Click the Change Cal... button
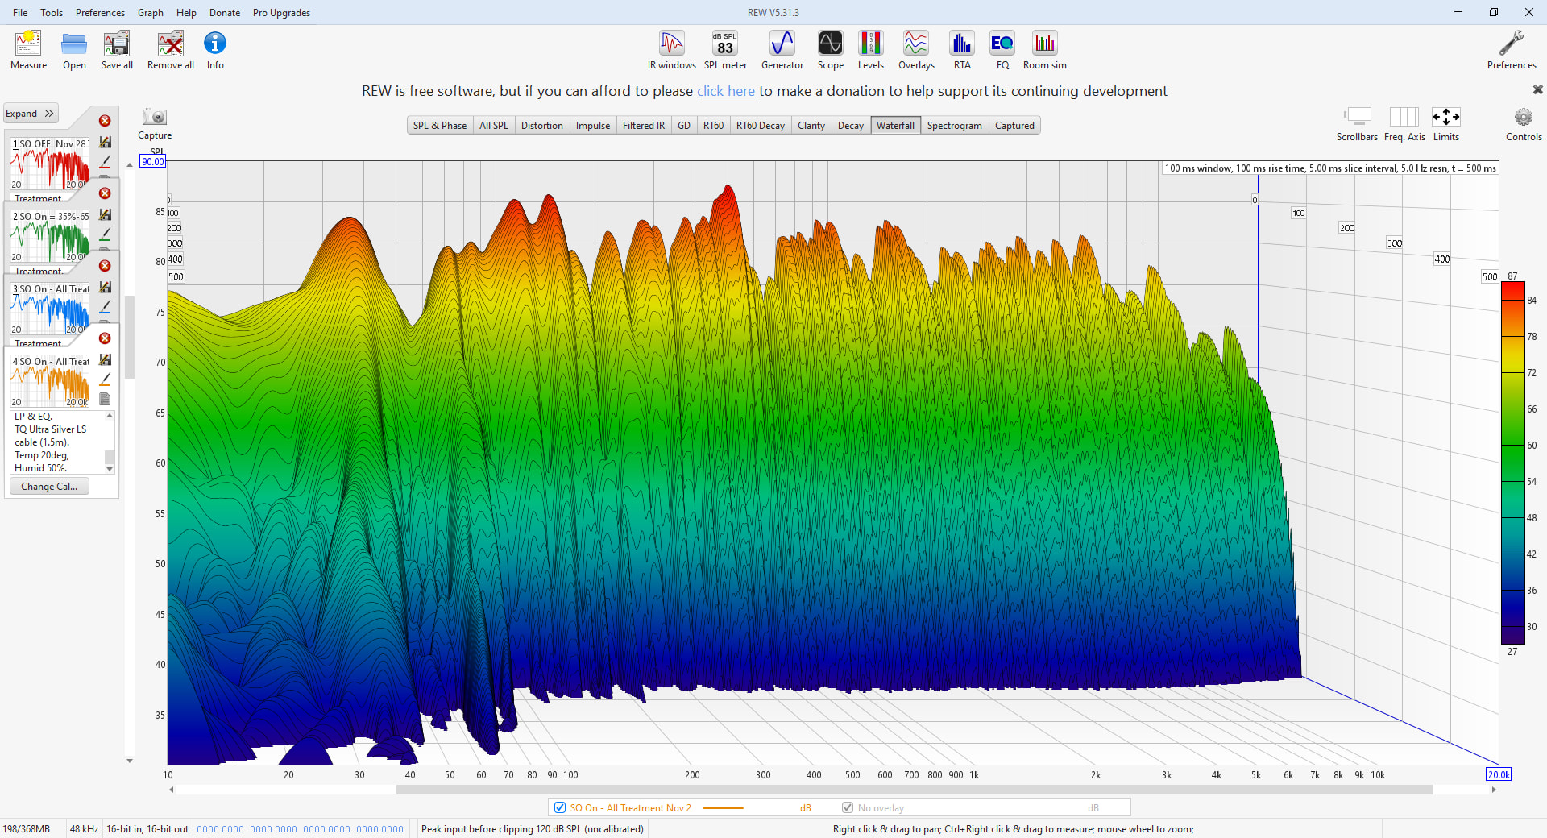 49,487
